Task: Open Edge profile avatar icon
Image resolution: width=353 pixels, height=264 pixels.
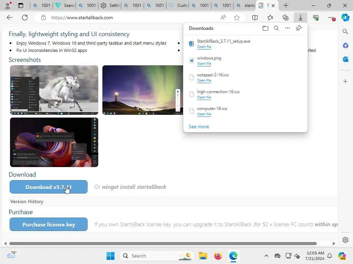Action: tap(8, 5)
